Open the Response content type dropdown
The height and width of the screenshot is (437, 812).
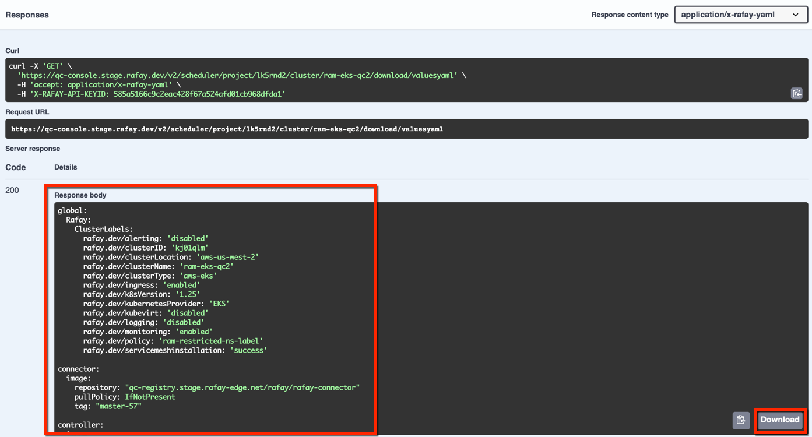point(741,15)
